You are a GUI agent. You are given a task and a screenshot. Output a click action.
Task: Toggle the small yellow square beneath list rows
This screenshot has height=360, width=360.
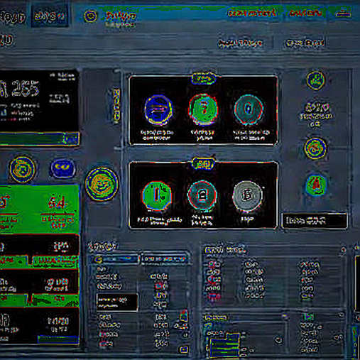184,349
